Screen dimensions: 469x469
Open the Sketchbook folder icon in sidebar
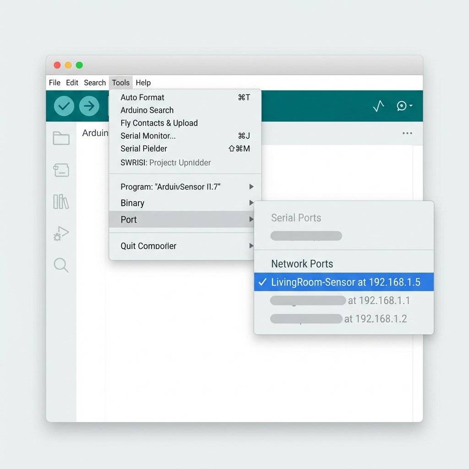coord(61,138)
